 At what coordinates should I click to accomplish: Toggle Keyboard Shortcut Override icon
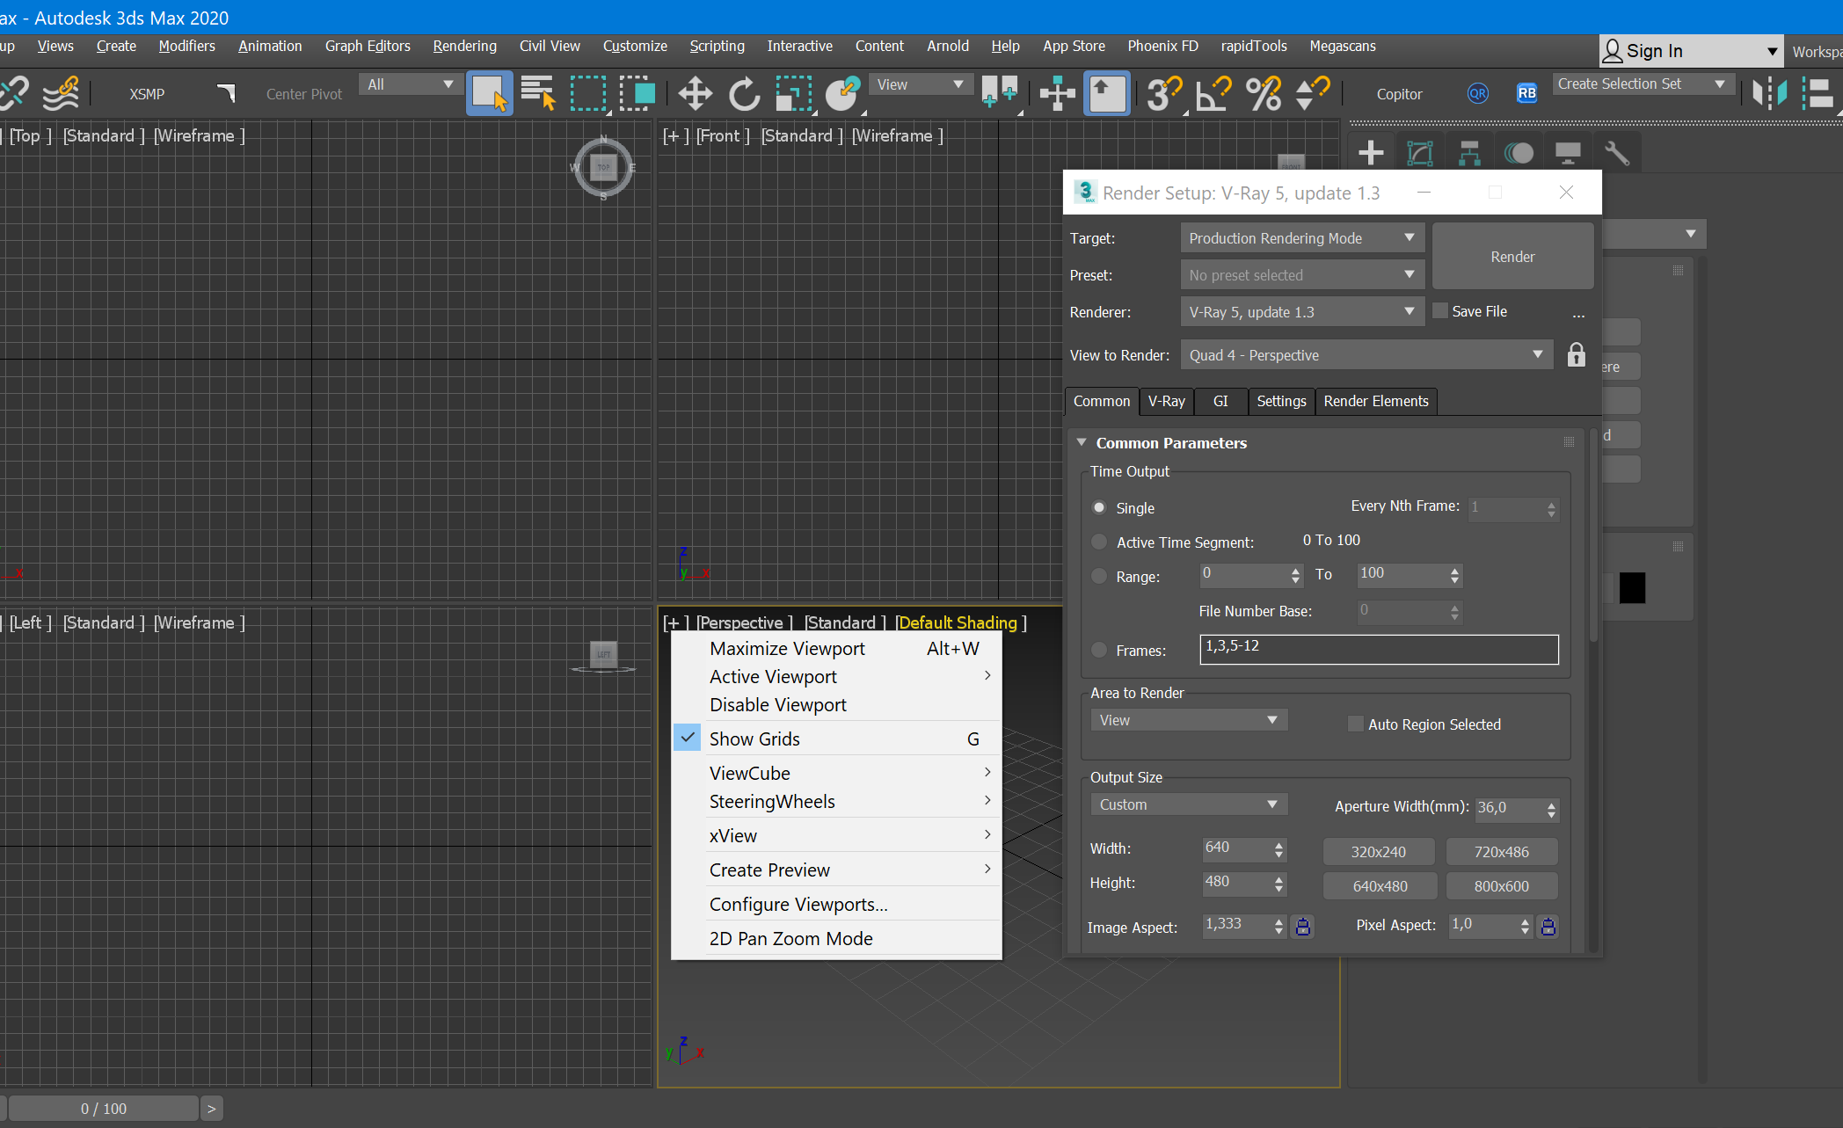pos(1107,93)
